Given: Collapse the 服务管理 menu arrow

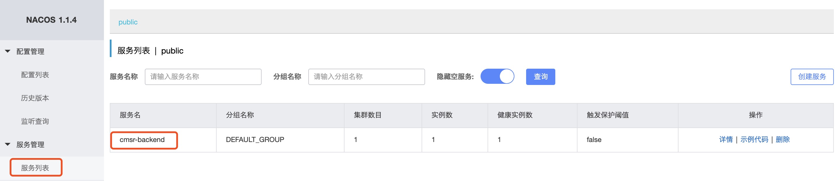Looking at the screenshot, I should (x=8, y=144).
